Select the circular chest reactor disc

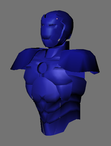pyautogui.click(x=42, y=68)
